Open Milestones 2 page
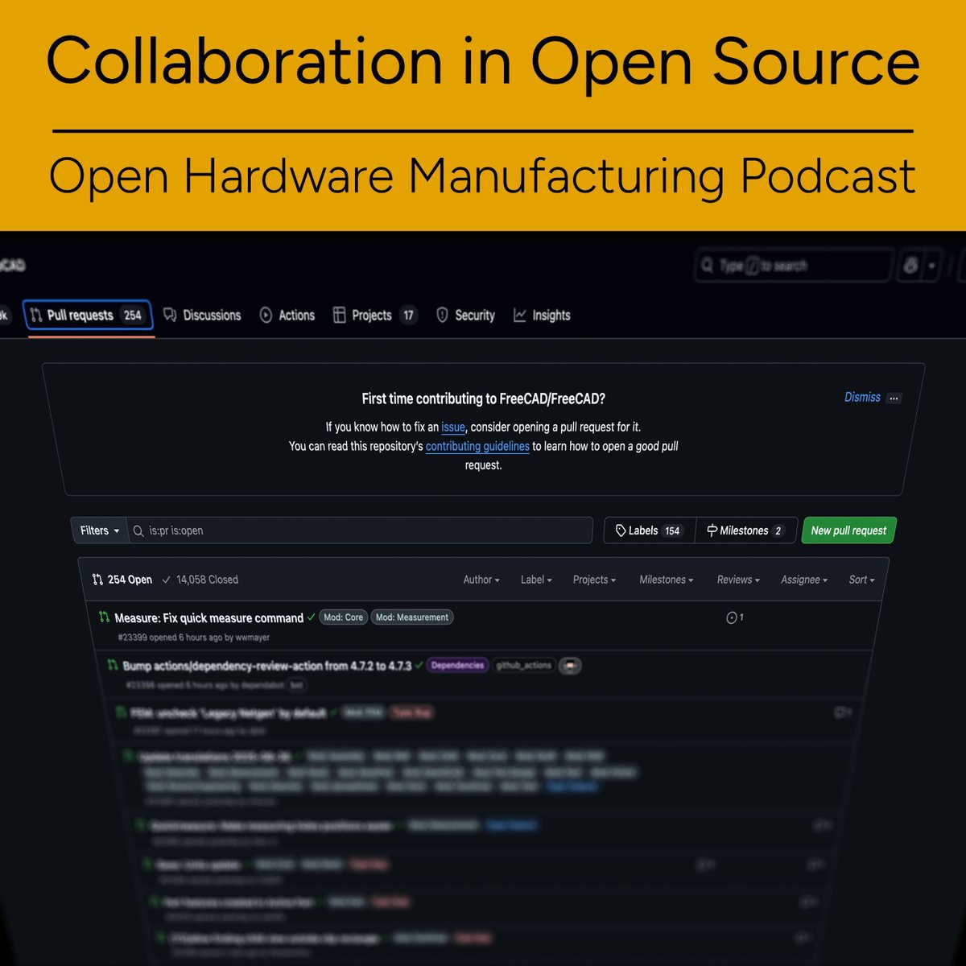 pyautogui.click(x=745, y=530)
